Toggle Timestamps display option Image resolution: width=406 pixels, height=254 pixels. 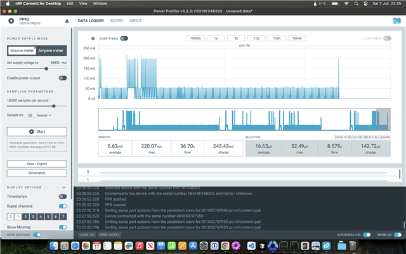(63, 196)
